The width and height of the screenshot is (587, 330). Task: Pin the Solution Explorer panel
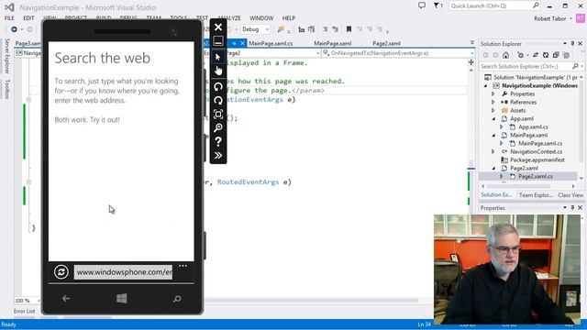pyautogui.click(x=572, y=44)
